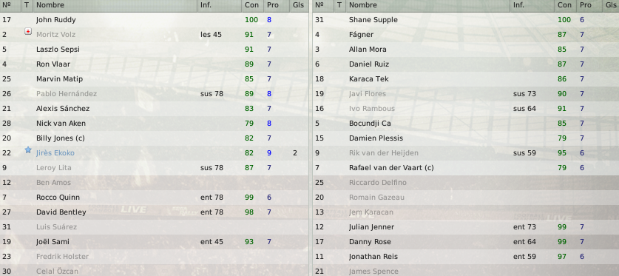Select substitute Rocco Quinn

coord(154,198)
